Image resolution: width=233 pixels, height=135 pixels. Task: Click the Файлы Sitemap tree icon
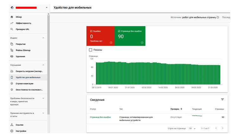12,50
